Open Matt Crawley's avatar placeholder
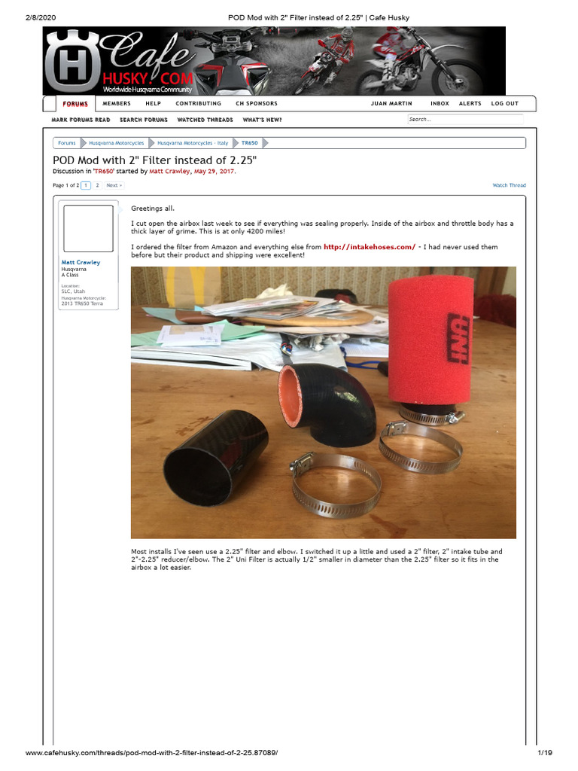This screenshot has width=578, height=771. click(x=89, y=229)
